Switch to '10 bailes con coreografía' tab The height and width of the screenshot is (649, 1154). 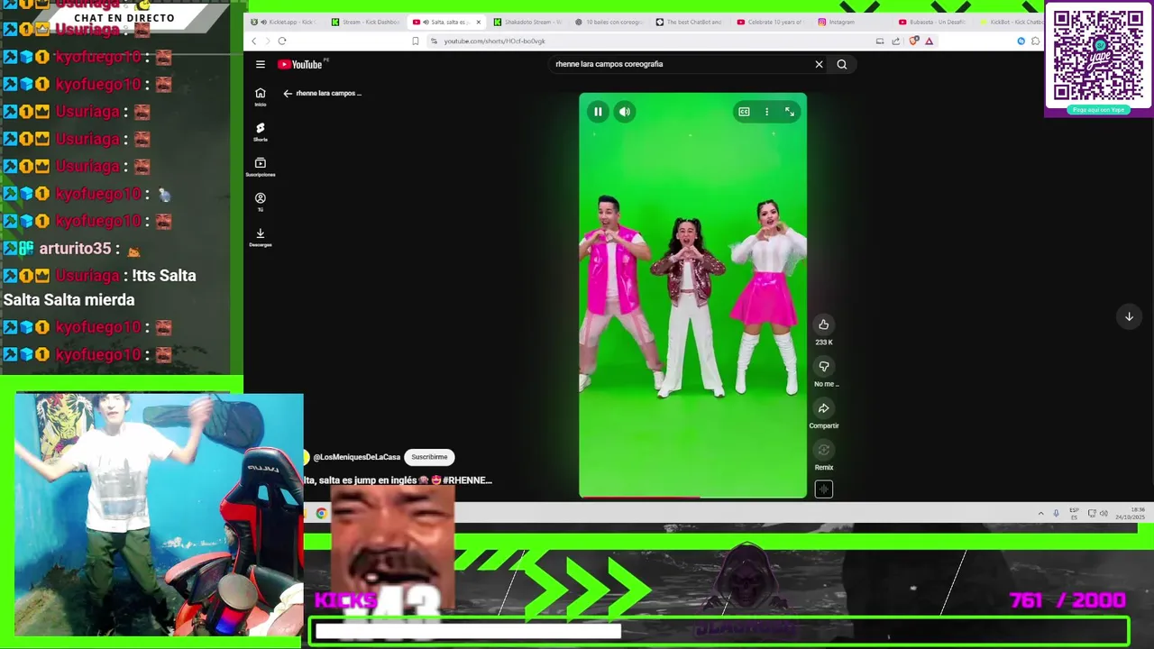point(609,22)
